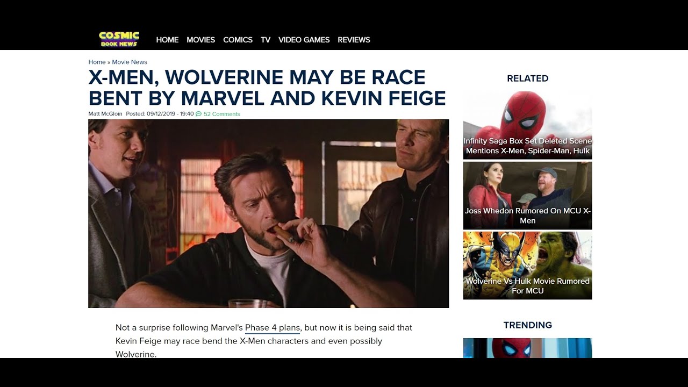Click the green comment bubble icon
Image resolution: width=688 pixels, height=387 pixels.
(x=198, y=114)
